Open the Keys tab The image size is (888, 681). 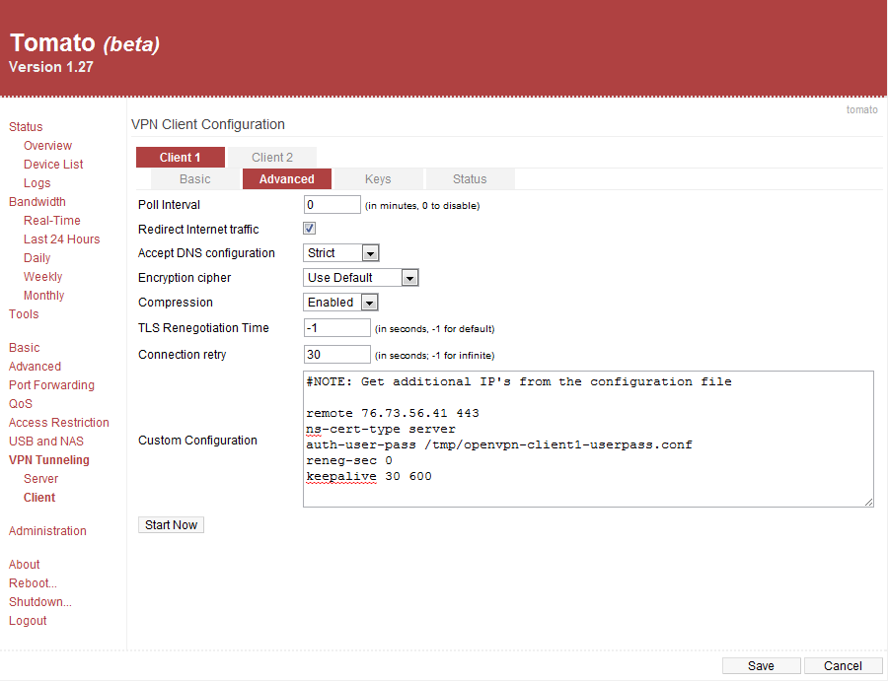[x=378, y=179]
